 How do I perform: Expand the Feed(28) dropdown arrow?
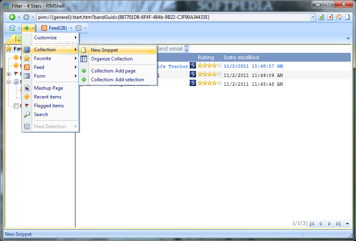click(x=71, y=28)
